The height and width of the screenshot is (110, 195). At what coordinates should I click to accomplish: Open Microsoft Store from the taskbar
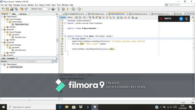[x=74, y=107]
